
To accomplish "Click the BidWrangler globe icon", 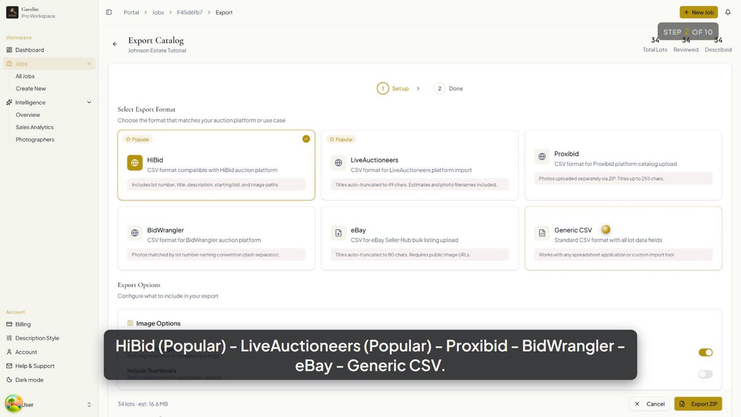I will click(x=135, y=233).
